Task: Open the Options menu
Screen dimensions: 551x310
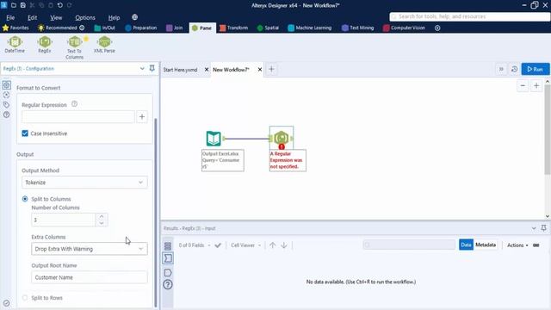Action: click(x=85, y=17)
